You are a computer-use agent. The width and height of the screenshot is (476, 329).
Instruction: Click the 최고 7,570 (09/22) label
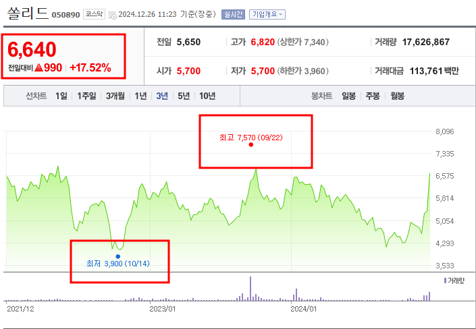point(251,138)
